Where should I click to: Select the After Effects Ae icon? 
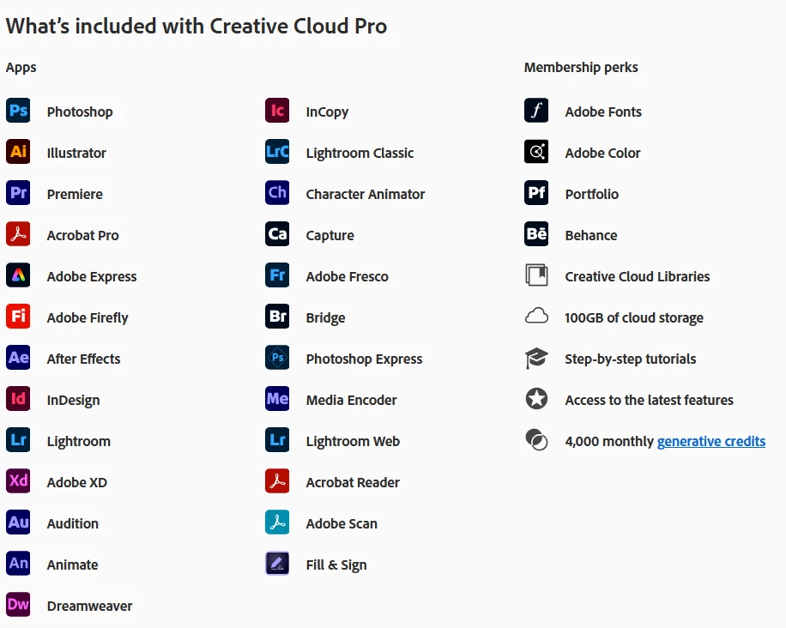[x=18, y=358]
